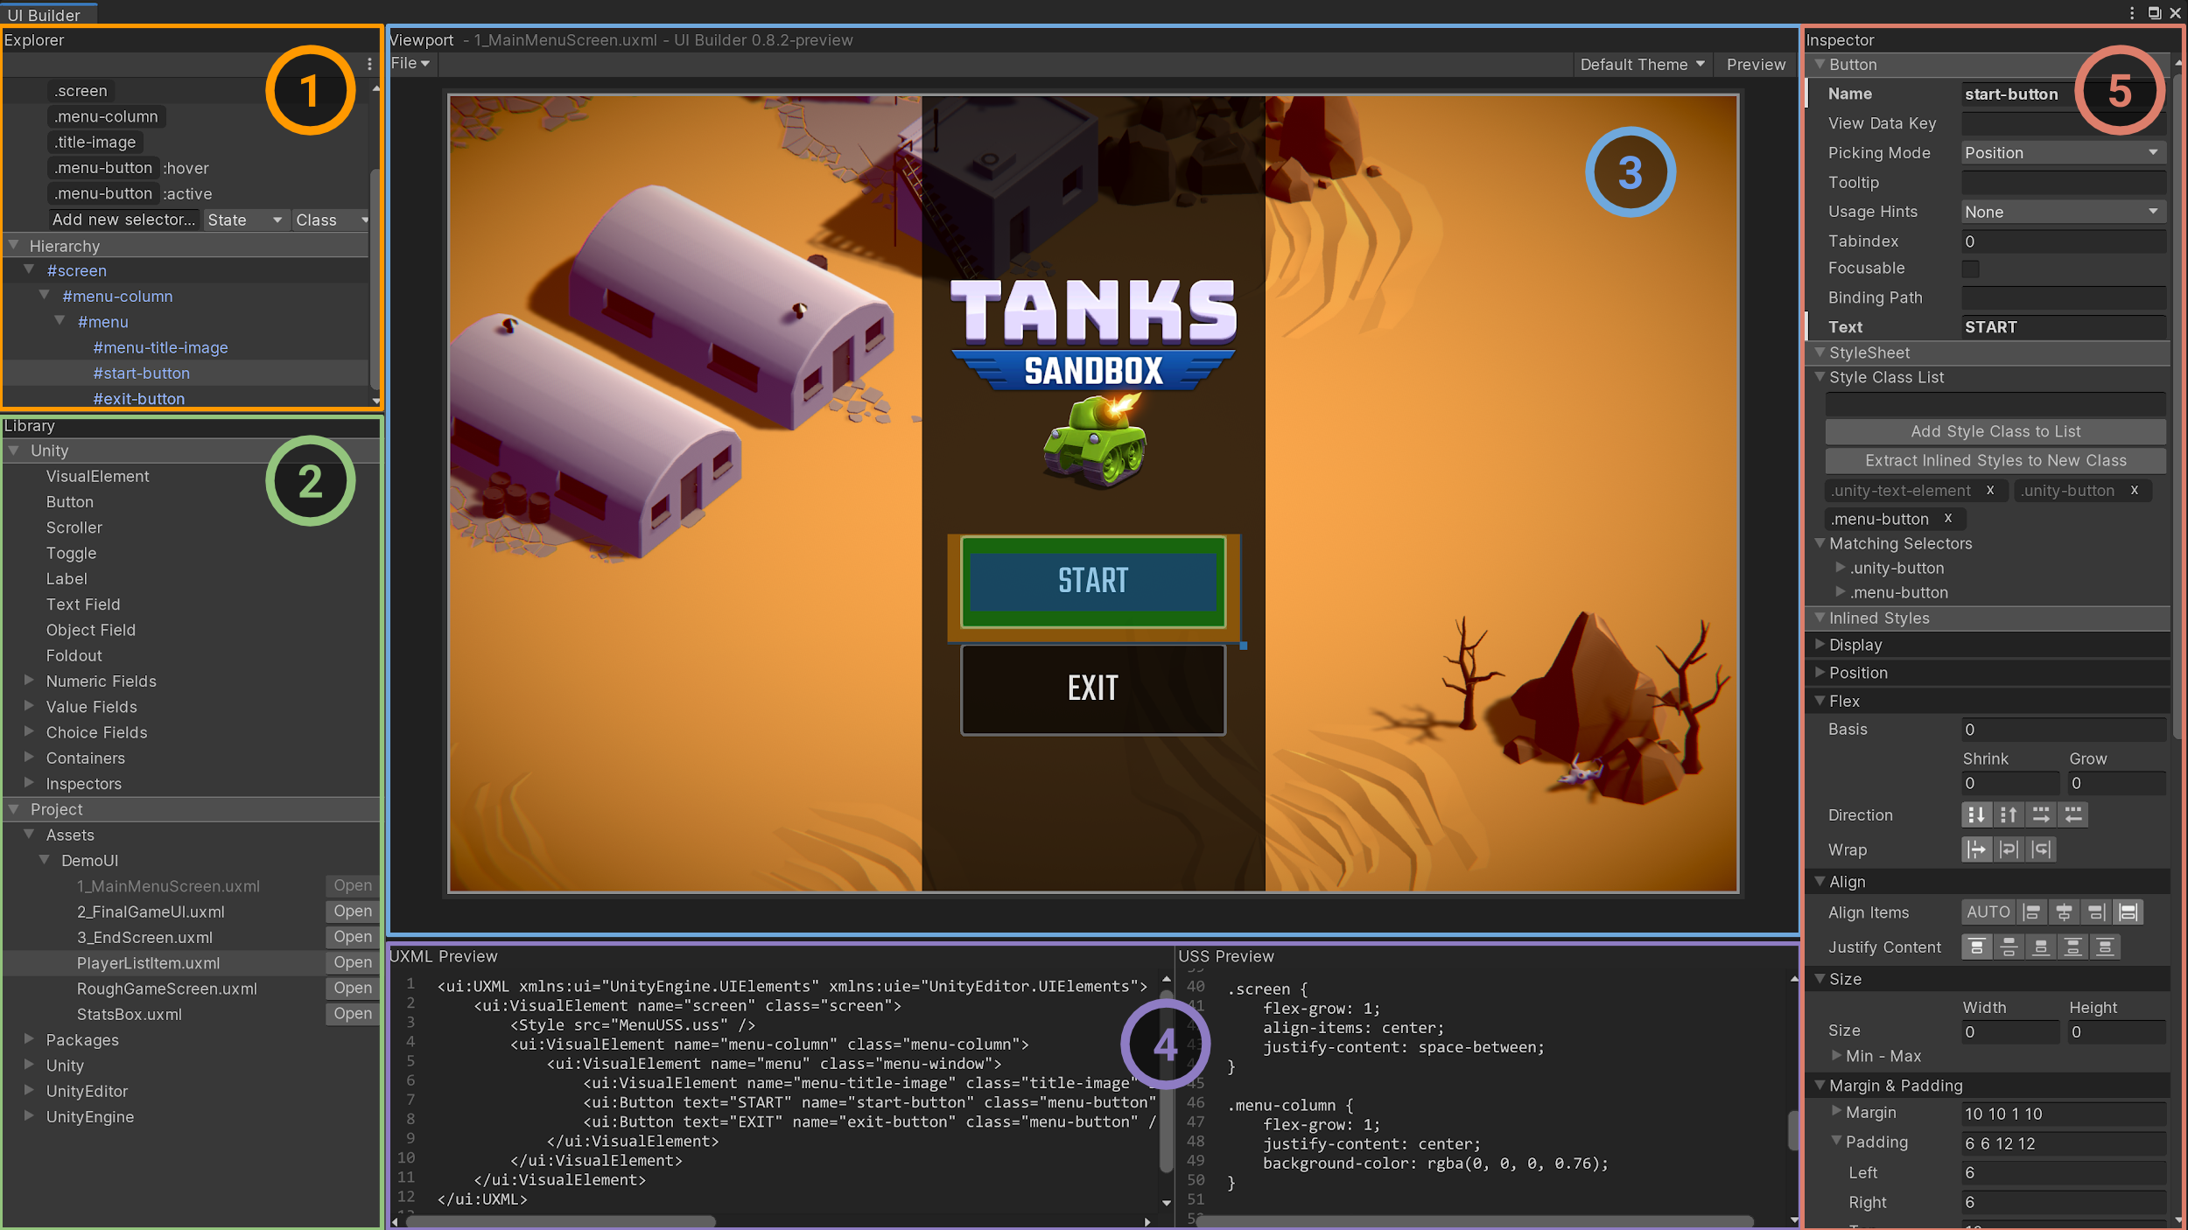2188x1230 pixels.
Task: Click the Extract Inlined Styles to New Class button
Action: pos(1995,458)
